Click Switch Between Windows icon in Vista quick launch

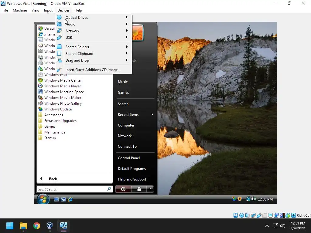point(63,200)
